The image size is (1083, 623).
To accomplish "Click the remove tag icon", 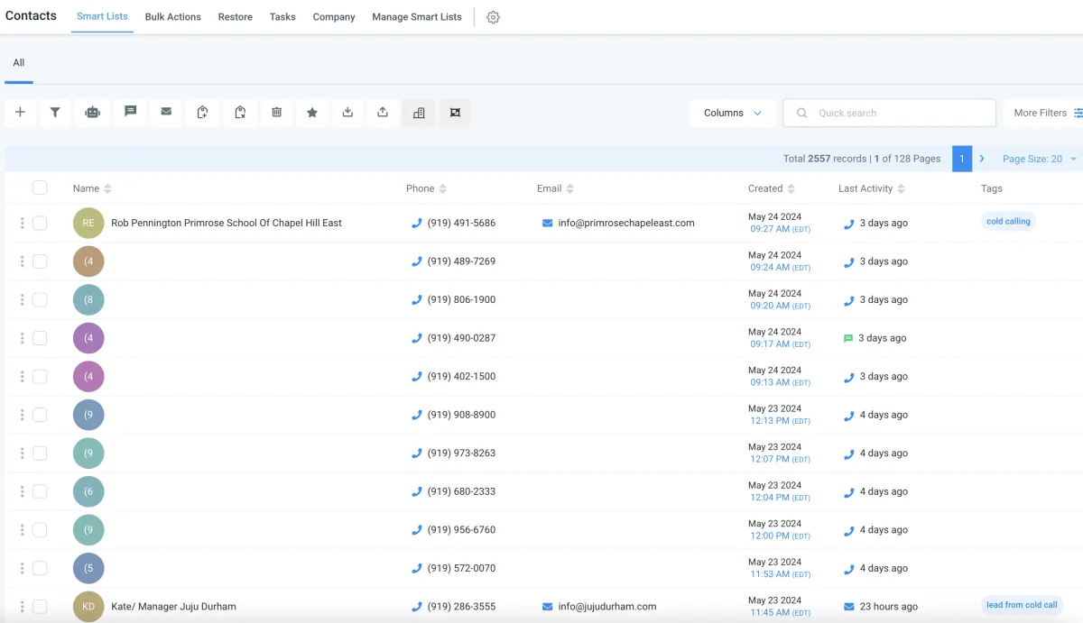I will pos(240,113).
